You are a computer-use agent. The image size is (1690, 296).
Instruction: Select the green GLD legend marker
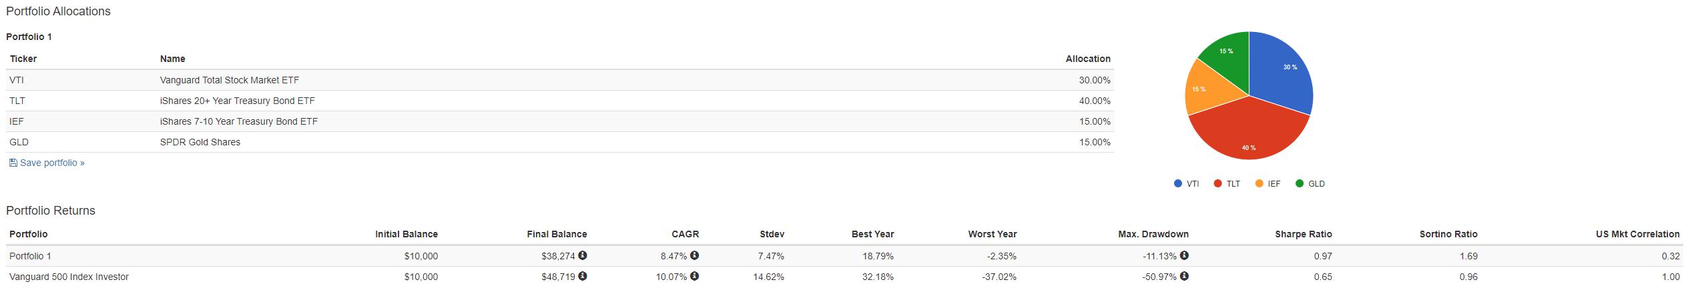point(1299,184)
